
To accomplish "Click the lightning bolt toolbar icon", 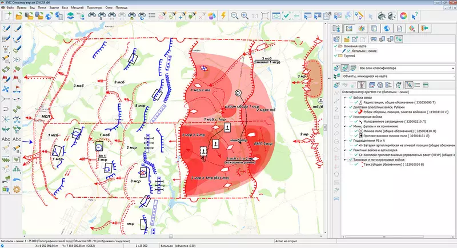I will [x=223, y=15].
